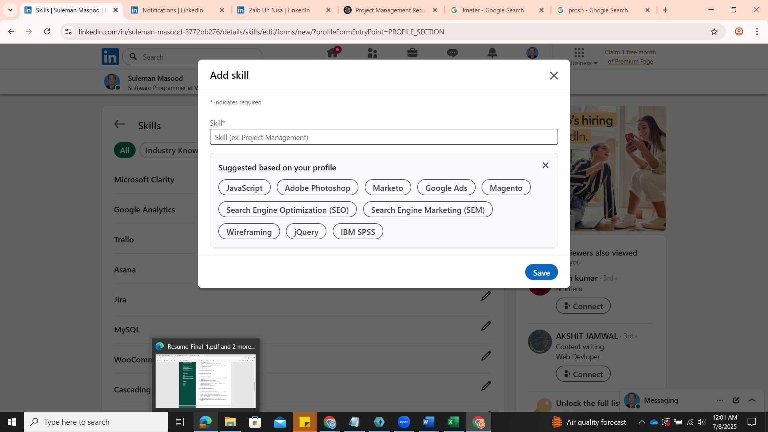
Task: Expand the Messaging panel chevron
Action: (752, 400)
